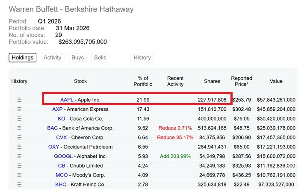
Task: Open the History tab button
Action: pos(142,58)
